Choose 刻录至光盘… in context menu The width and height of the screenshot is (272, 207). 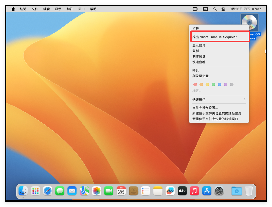(219, 76)
